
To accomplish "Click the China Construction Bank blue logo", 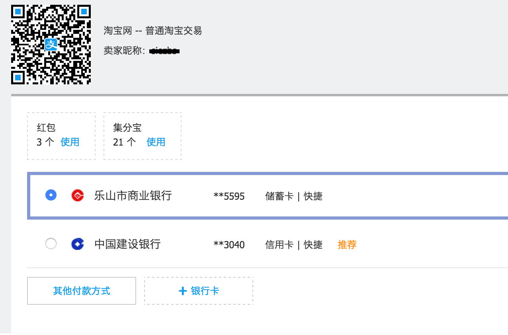I will tap(78, 244).
